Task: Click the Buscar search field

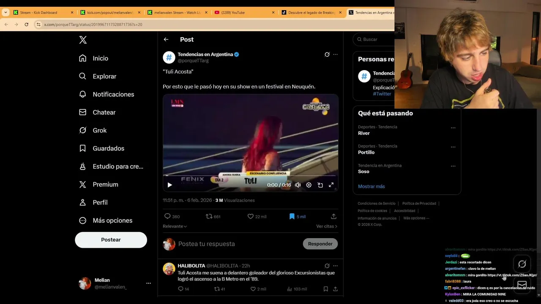Action: click(374, 39)
